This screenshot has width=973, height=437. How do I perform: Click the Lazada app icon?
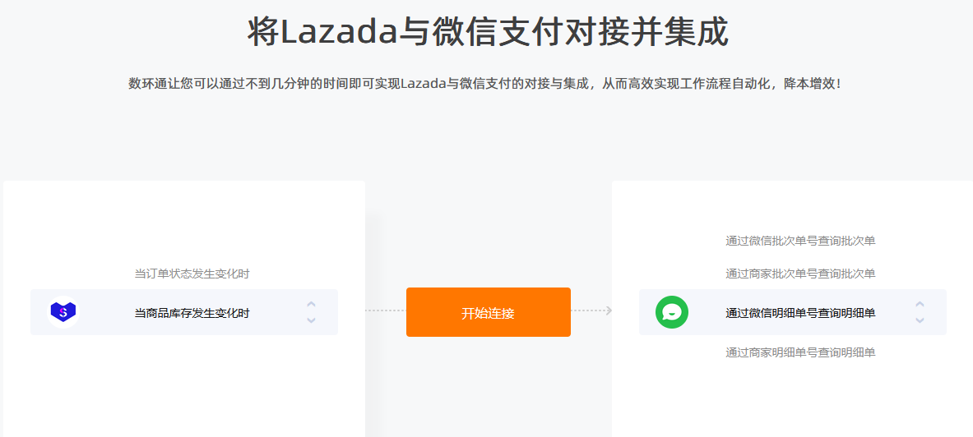(63, 312)
